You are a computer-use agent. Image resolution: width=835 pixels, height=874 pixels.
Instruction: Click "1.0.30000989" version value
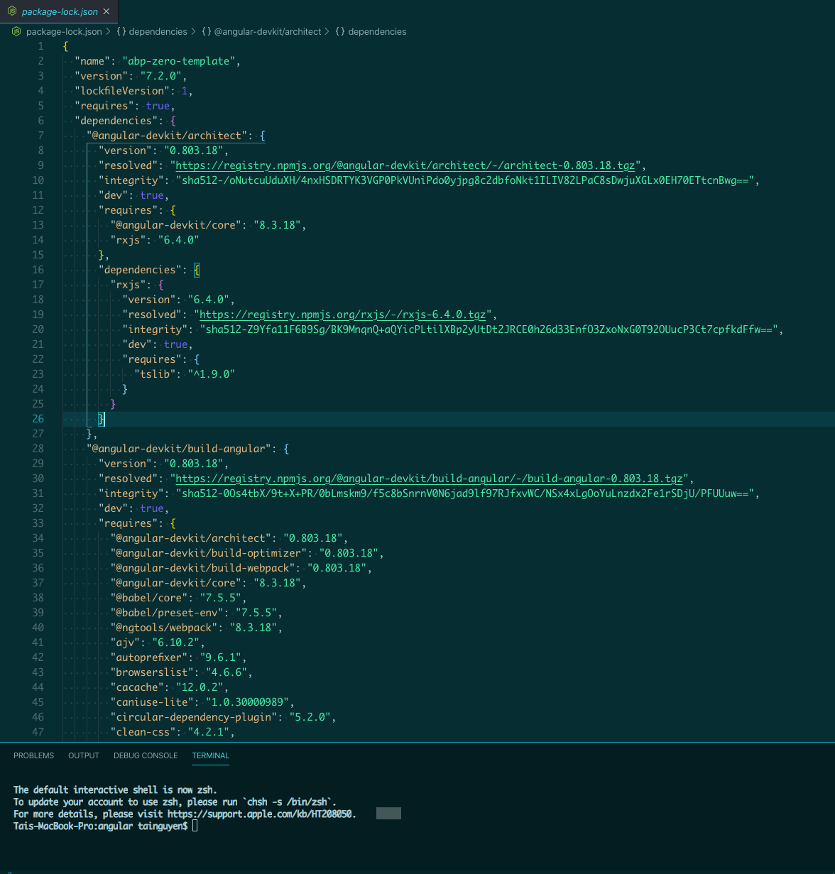[247, 702]
